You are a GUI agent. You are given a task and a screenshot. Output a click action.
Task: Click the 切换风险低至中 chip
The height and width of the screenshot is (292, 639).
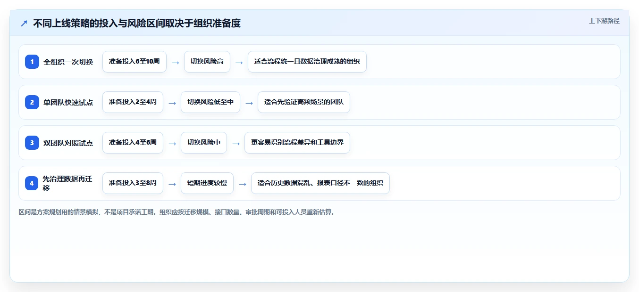click(x=210, y=102)
